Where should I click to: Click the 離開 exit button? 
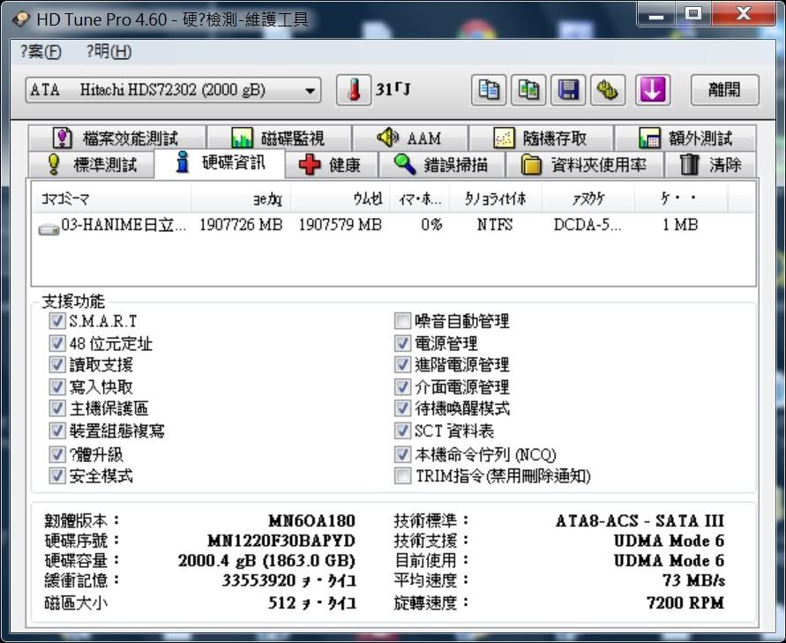[x=725, y=90]
